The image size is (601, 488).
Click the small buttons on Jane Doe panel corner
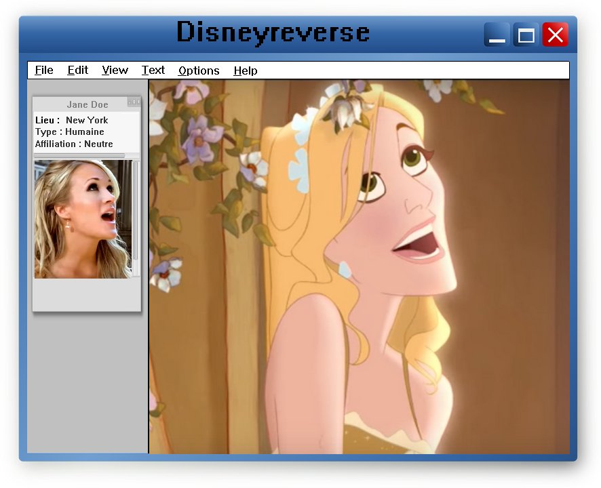tap(134, 102)
